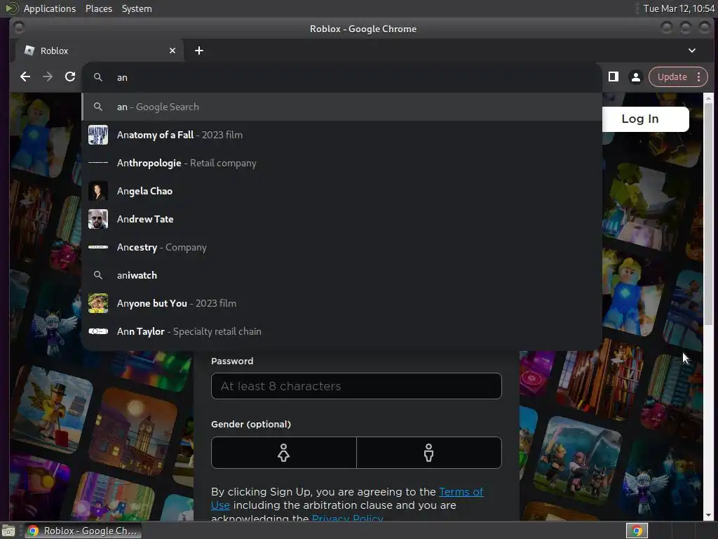Click the Password input field
718x539 pixels.
tap(356, 386)
